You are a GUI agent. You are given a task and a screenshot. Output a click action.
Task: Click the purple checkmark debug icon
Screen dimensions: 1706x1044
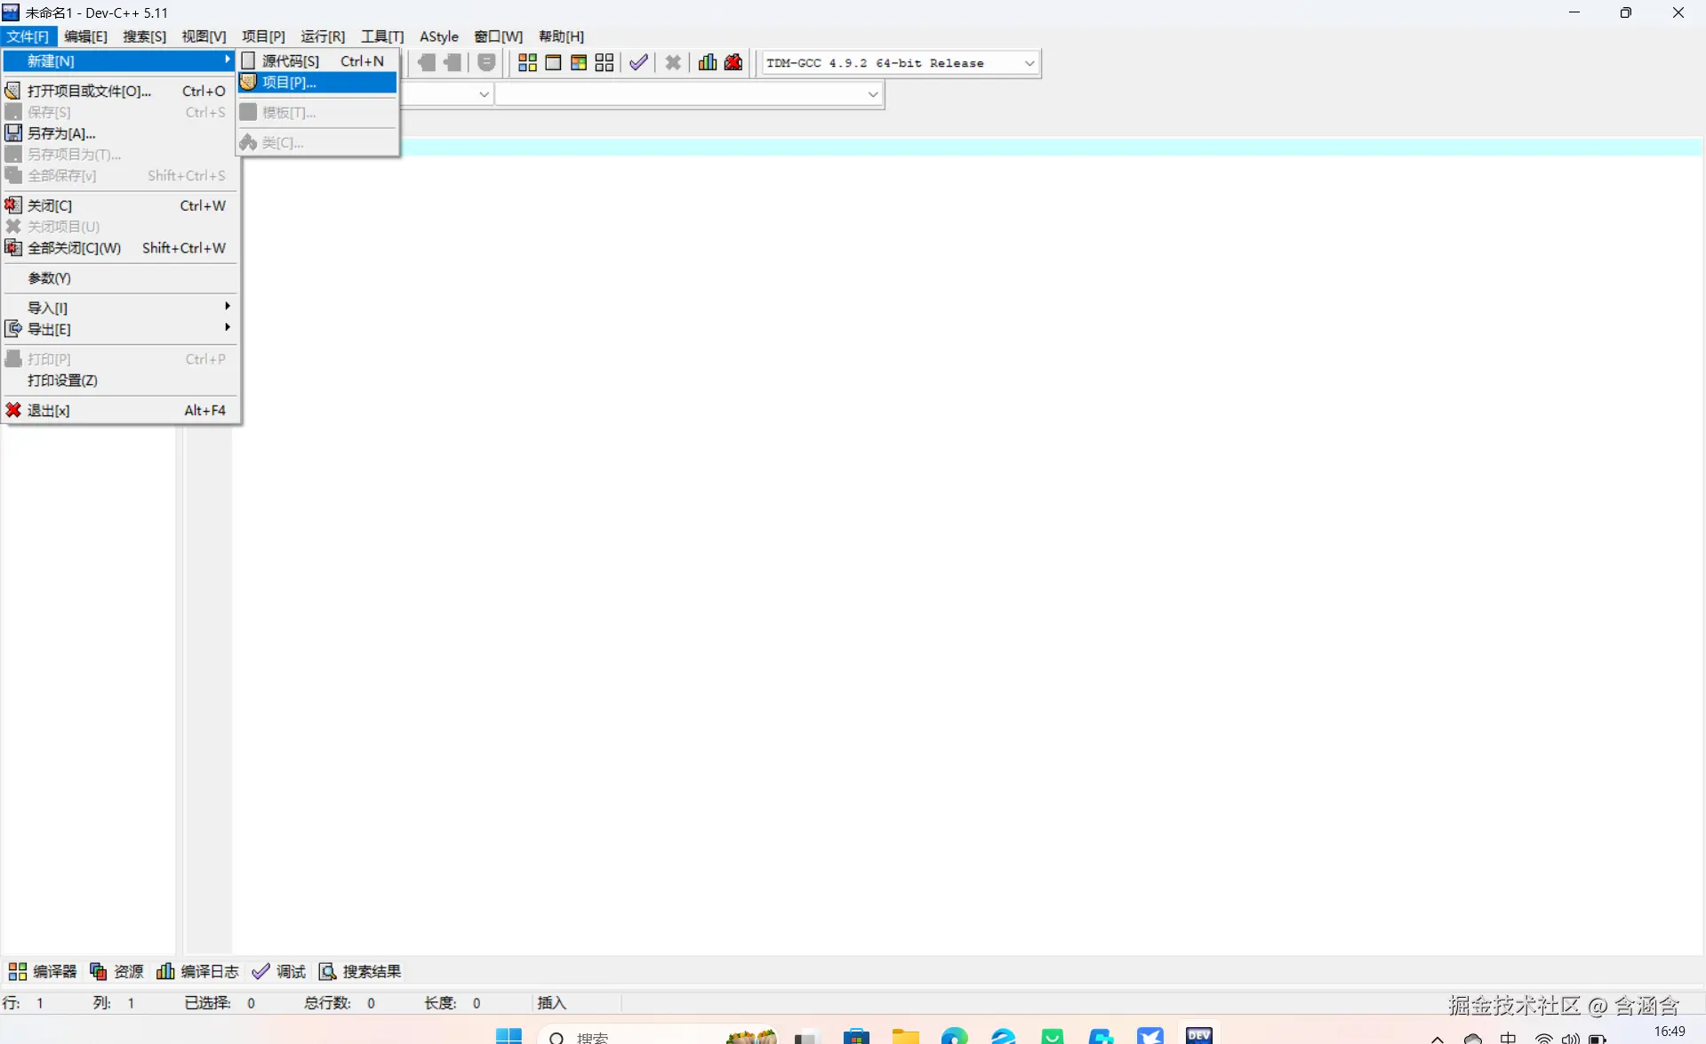pos(638,62)
